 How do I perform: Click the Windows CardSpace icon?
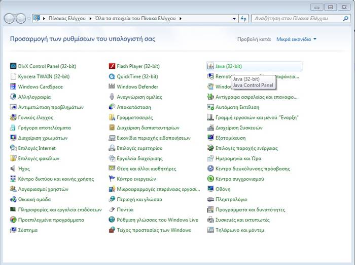13,86
